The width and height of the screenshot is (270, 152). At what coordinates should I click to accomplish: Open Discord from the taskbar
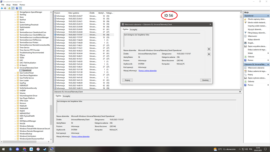coord(18,149)
